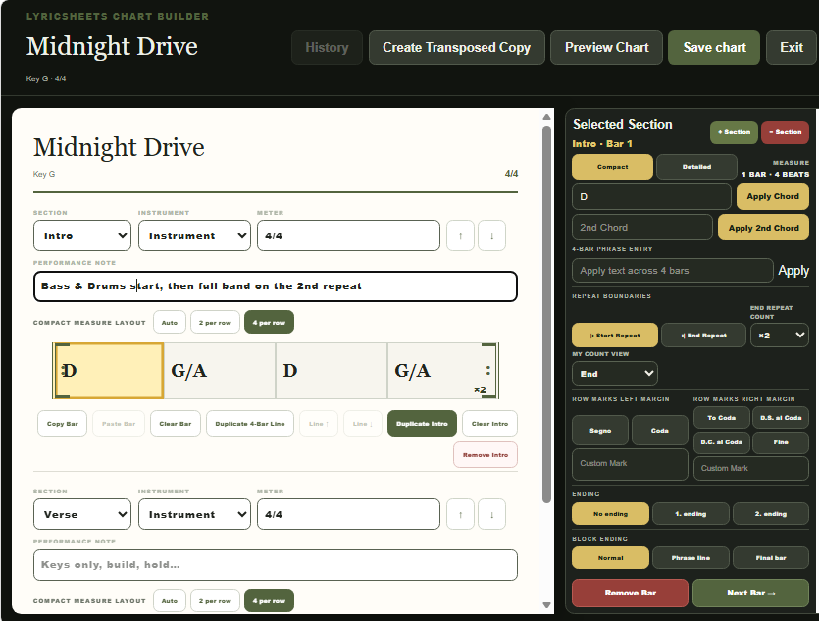The image size is (819, 621).
Task: Click the chord input containing D
Action: [651, 197]
